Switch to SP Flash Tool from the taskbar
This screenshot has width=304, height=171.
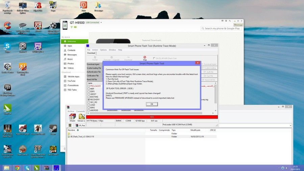point(56,168)
